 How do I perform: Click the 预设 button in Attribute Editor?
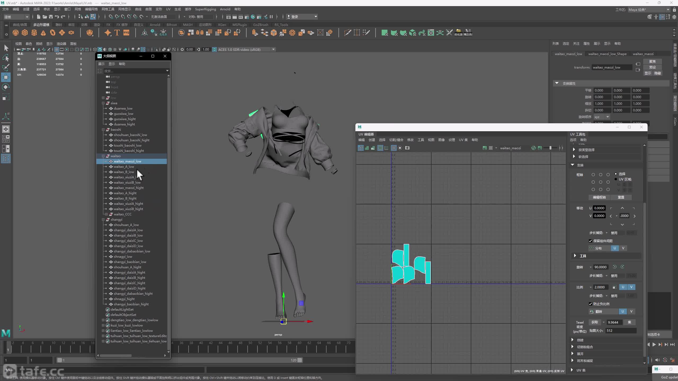pos(652,67)
